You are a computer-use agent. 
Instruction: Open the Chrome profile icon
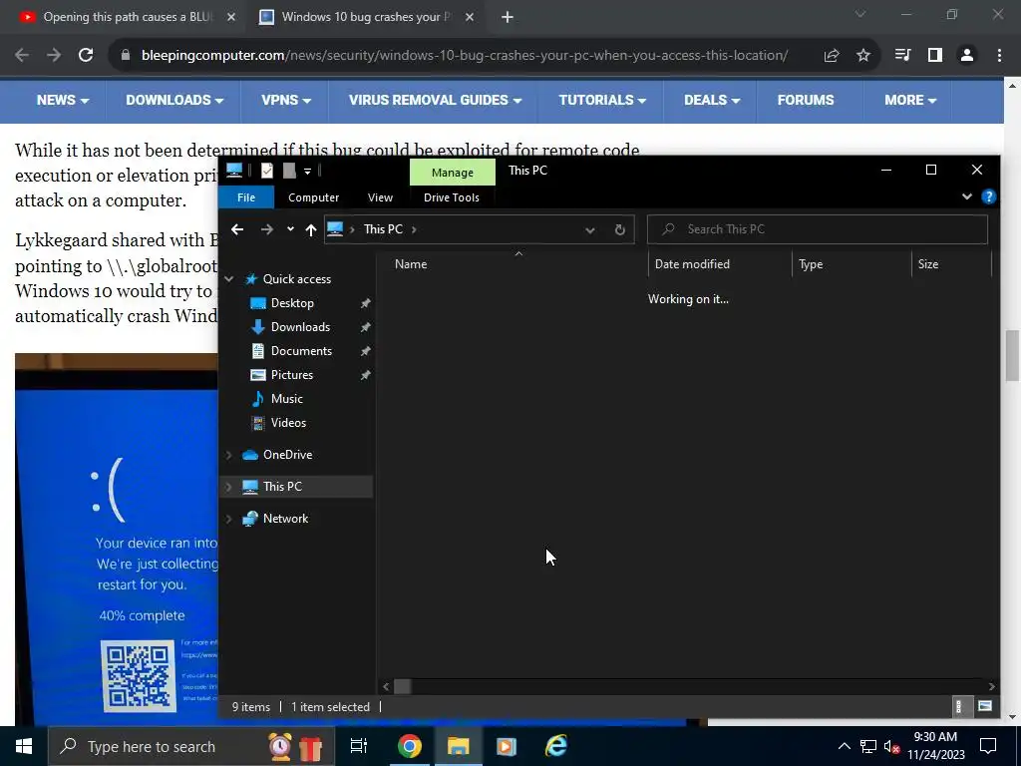[967, 56]
